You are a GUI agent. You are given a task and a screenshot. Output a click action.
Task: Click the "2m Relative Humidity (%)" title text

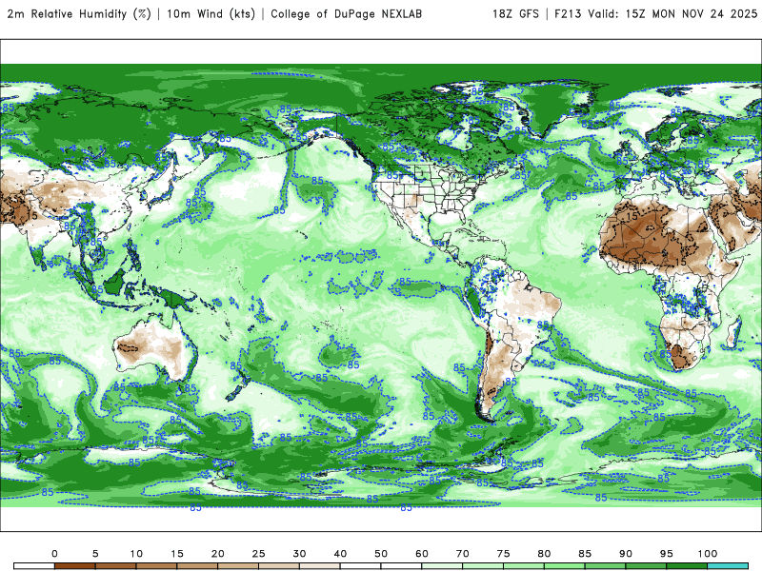point(78,14)
